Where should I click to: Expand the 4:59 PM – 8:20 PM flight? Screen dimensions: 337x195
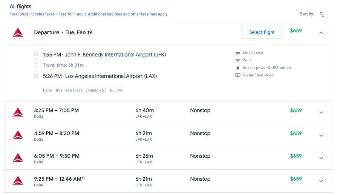(x=321, y=136)
